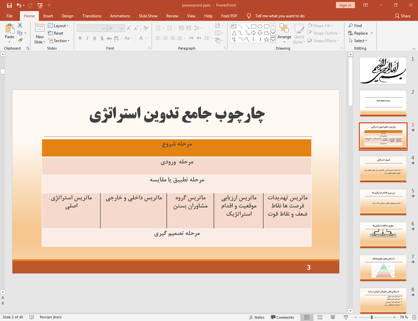Toggle Center text alignment
This screenshot has width=418, height=321.
[165, 38]
